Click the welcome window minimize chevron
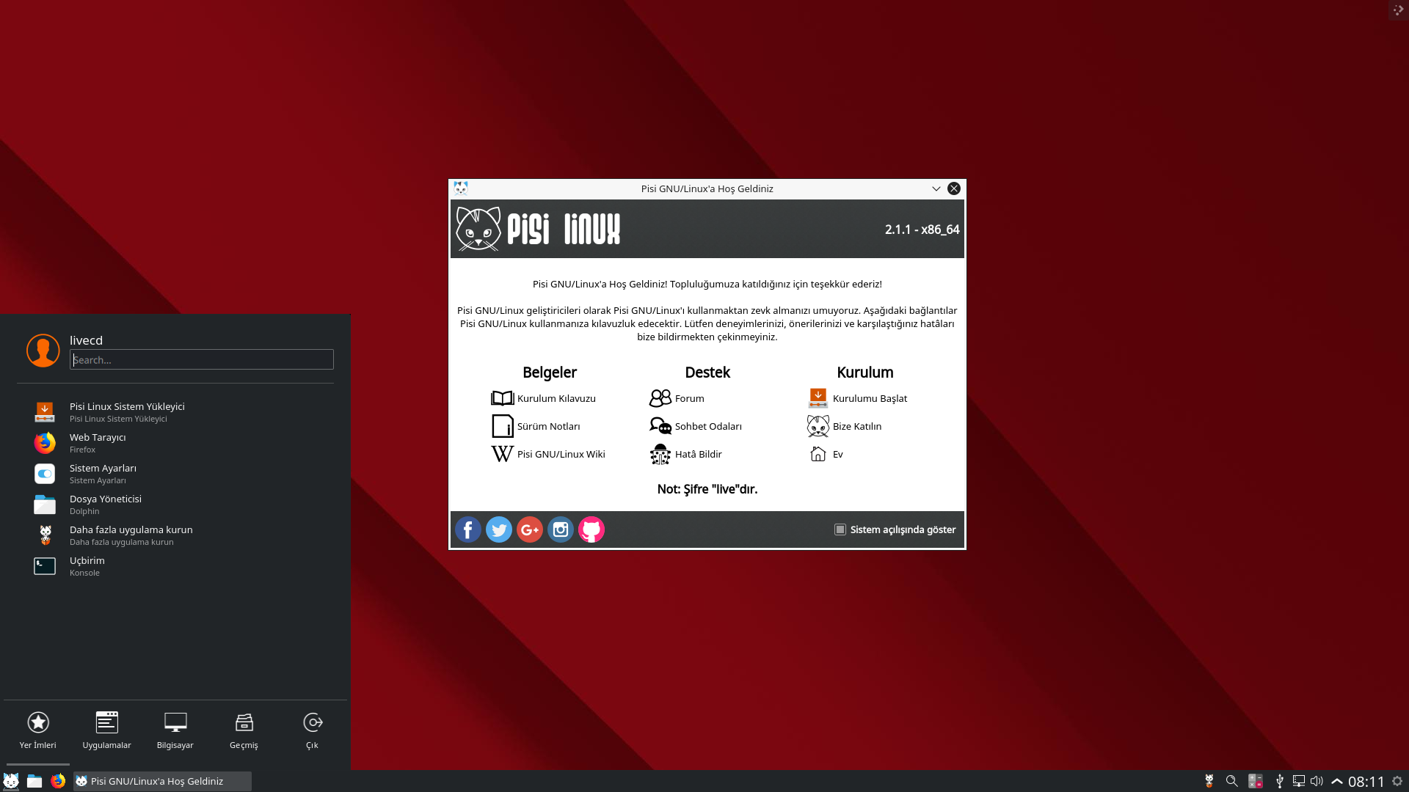 pyautogui.click(x=936, y=188)
